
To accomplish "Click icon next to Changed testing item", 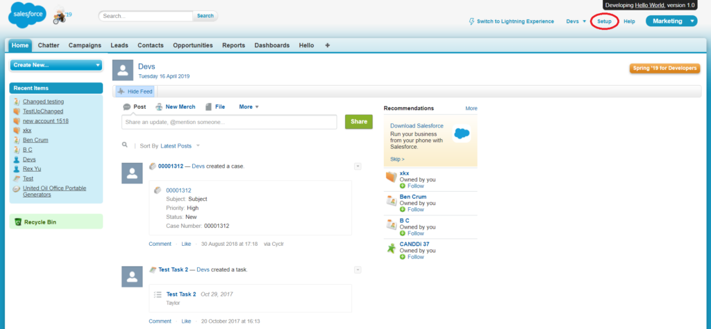I will pyautogui.click(x=17, y=101).
